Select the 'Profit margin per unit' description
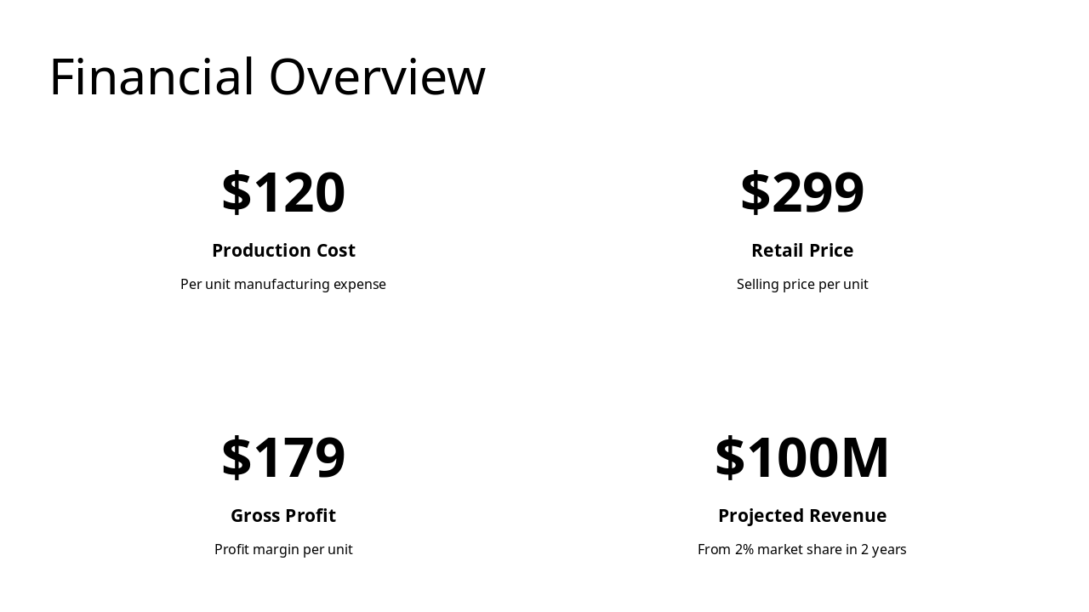 (283, 550)
